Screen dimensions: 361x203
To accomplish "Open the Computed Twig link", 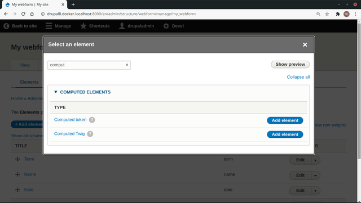I will pos(69,134).
